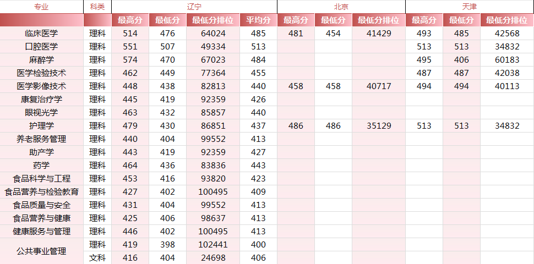Select the 天津 rank value 60183

click(x=506, y=60)
